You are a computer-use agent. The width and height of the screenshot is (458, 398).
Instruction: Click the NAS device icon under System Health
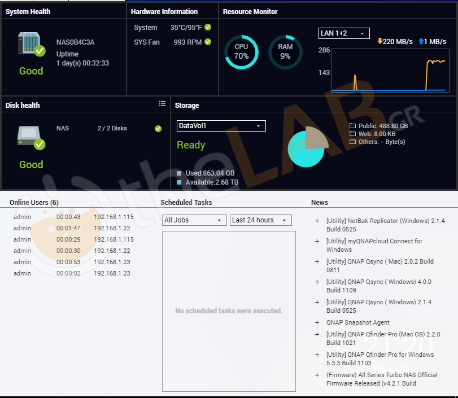pos(31,44)
